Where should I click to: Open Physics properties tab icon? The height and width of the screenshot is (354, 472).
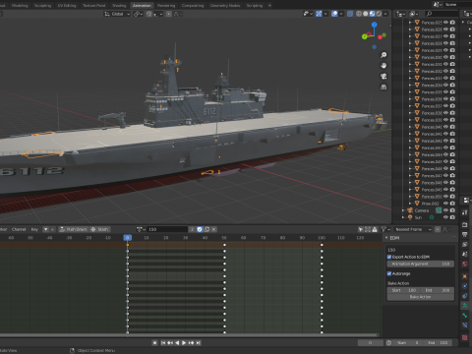[x=465, y=286]
